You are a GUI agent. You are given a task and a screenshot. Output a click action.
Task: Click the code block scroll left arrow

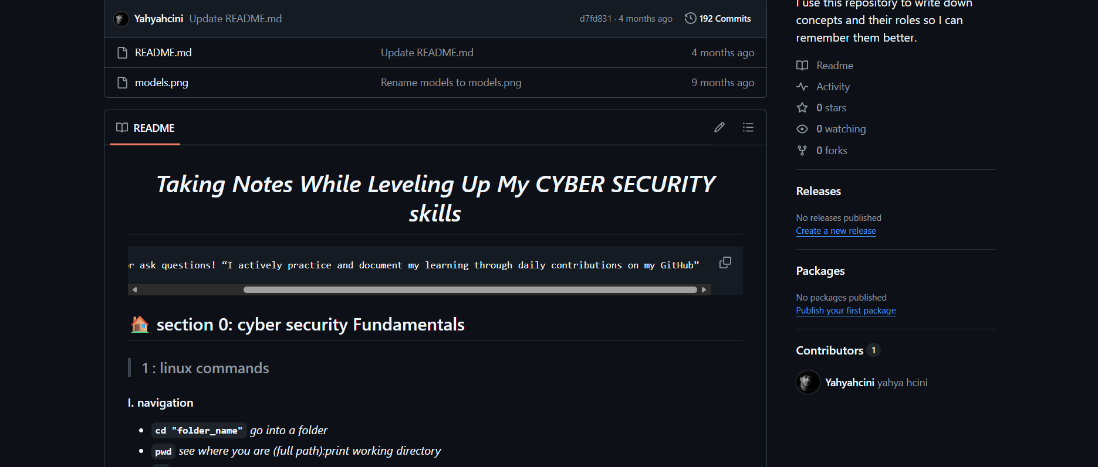pyautogui.click(x=134, y=289)
